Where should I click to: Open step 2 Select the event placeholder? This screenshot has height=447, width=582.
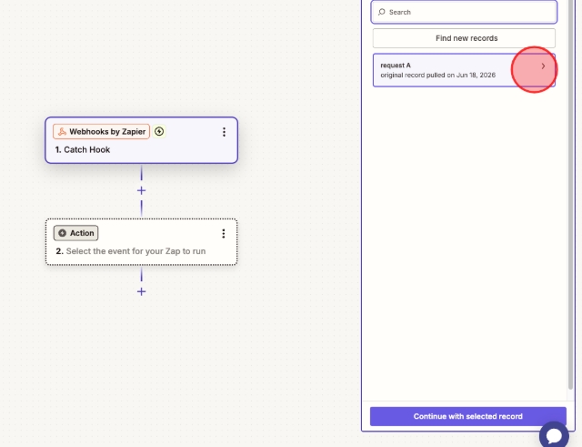(135, 251)
